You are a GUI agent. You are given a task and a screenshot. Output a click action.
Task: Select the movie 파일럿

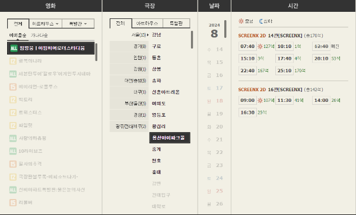tap(26, 126)
